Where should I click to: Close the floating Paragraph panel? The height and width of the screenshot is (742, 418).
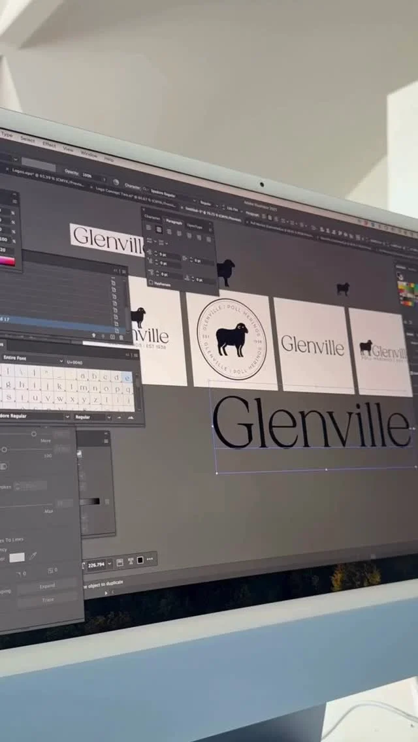click(x=144, y=210)
